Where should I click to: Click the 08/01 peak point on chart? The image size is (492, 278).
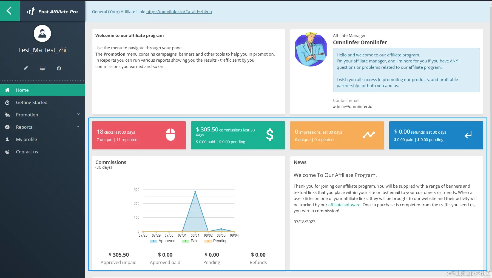(x=195, y=192)
